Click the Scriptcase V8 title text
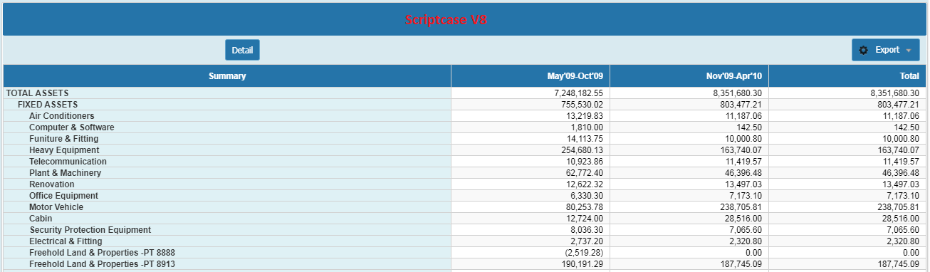 coord(446,20)
